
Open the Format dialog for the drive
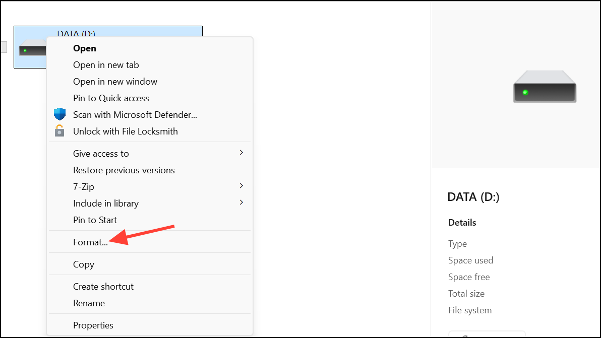pos(90,242)
